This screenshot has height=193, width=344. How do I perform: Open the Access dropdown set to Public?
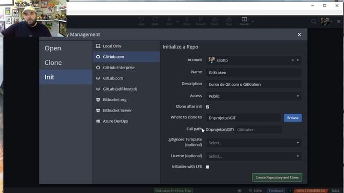tap(254, 96)
